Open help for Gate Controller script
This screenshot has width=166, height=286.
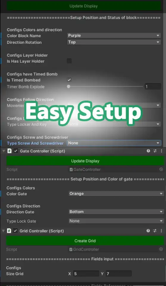[x=148, y=151]
